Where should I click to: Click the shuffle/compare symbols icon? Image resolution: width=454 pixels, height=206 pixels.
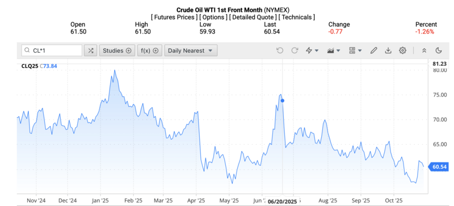tap(91, 51)
